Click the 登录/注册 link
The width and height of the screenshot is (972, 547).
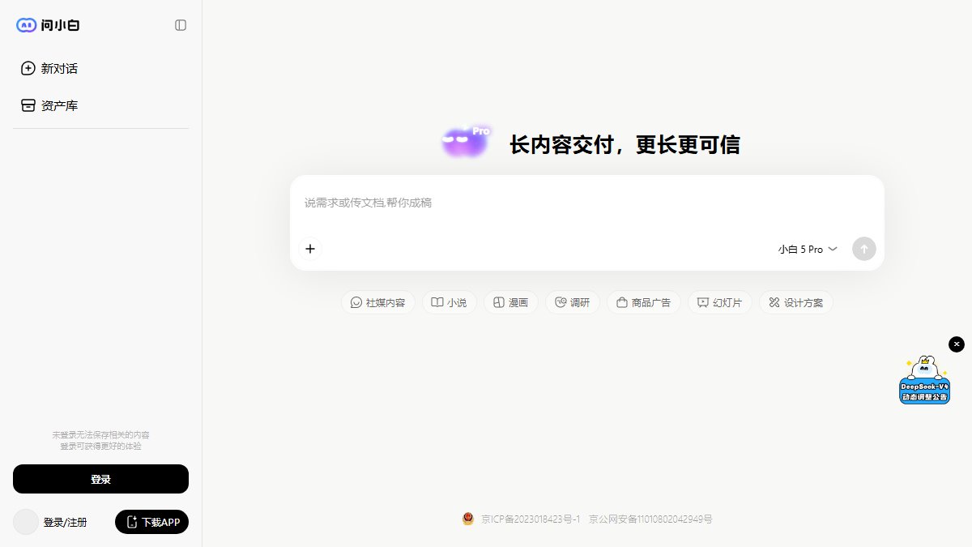[65, 523]
